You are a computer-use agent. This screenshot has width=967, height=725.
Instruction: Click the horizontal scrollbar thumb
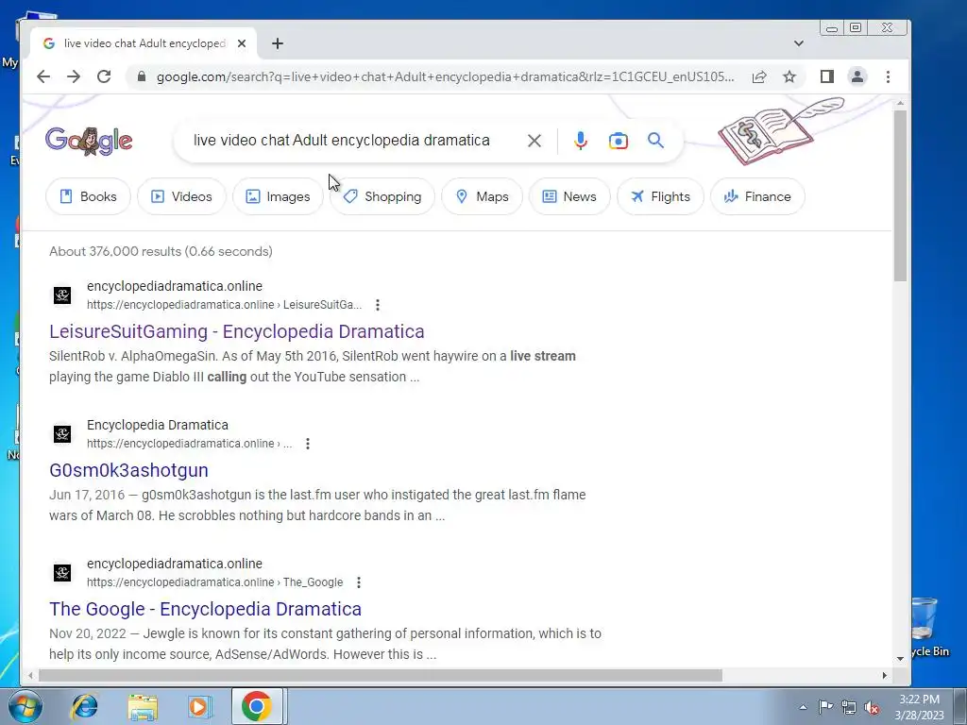tap(381, 675)
